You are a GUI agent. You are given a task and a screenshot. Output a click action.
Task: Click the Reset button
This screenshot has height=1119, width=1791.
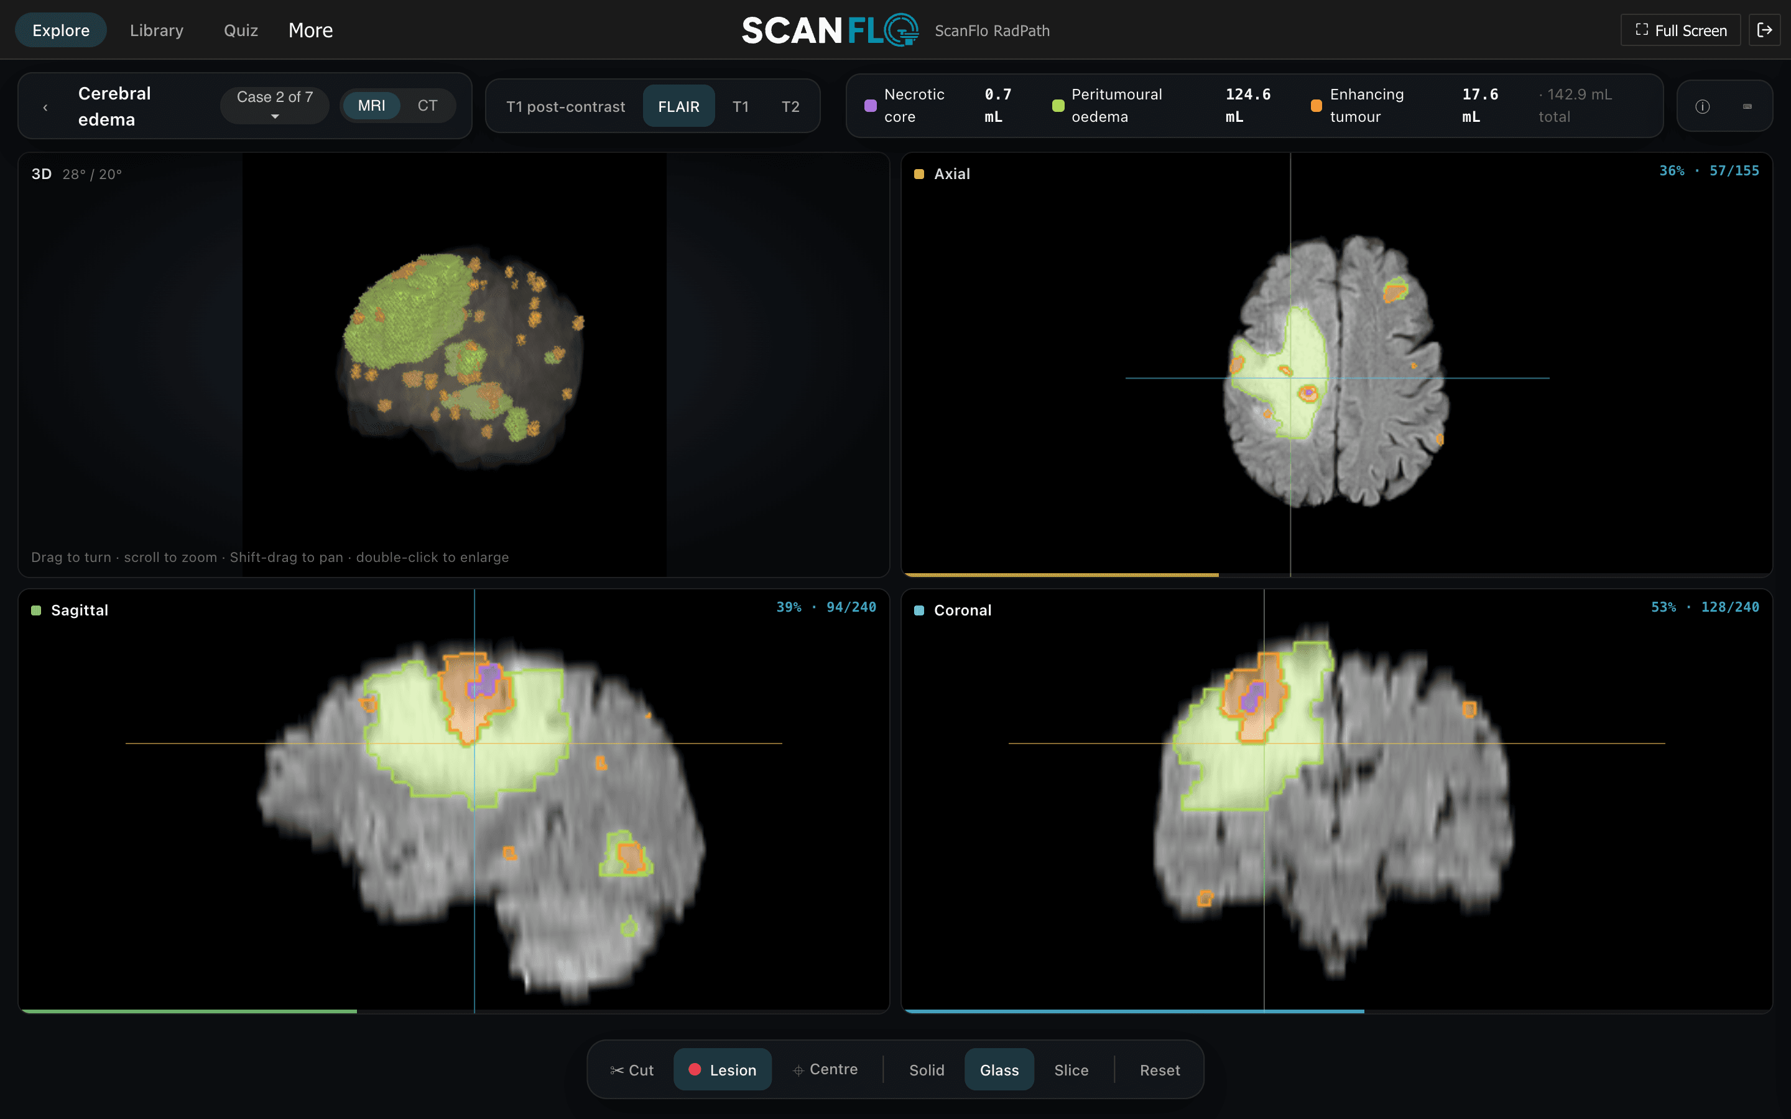click(x=1160, y=1070)
